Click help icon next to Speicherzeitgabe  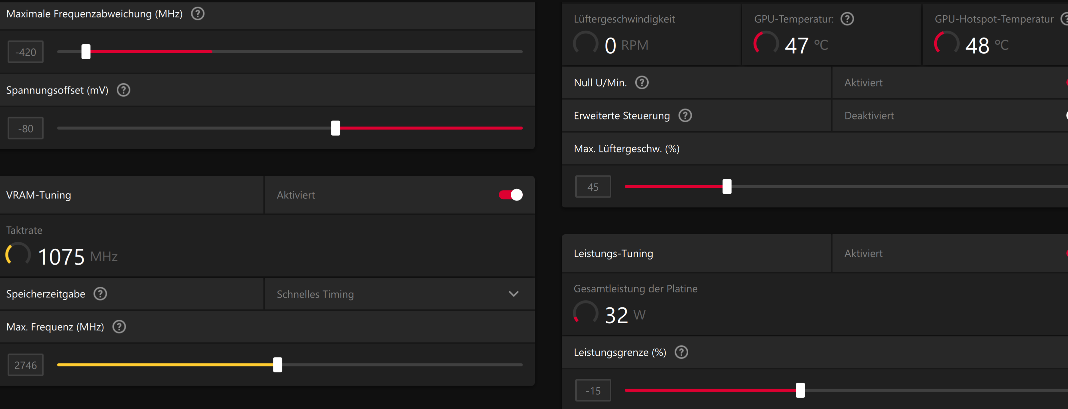click(100, 294)
